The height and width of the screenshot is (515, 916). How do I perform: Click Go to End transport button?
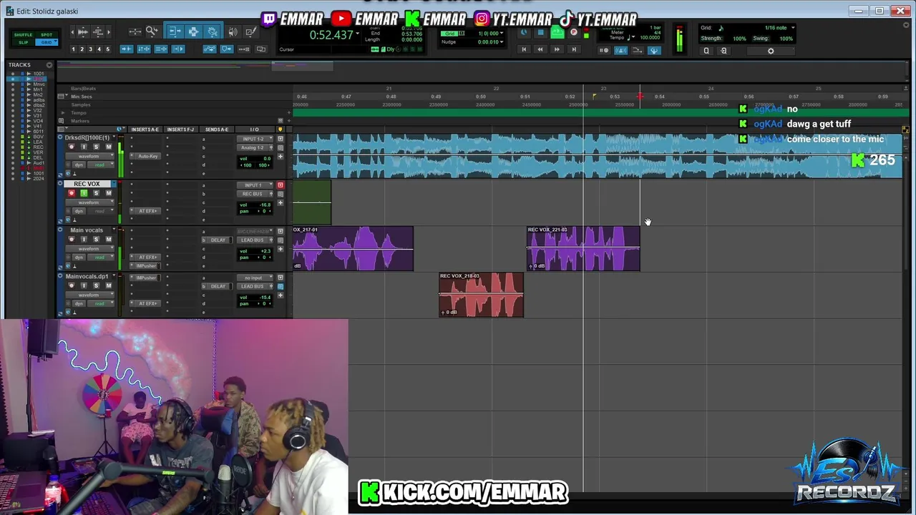tap(574, 49)
